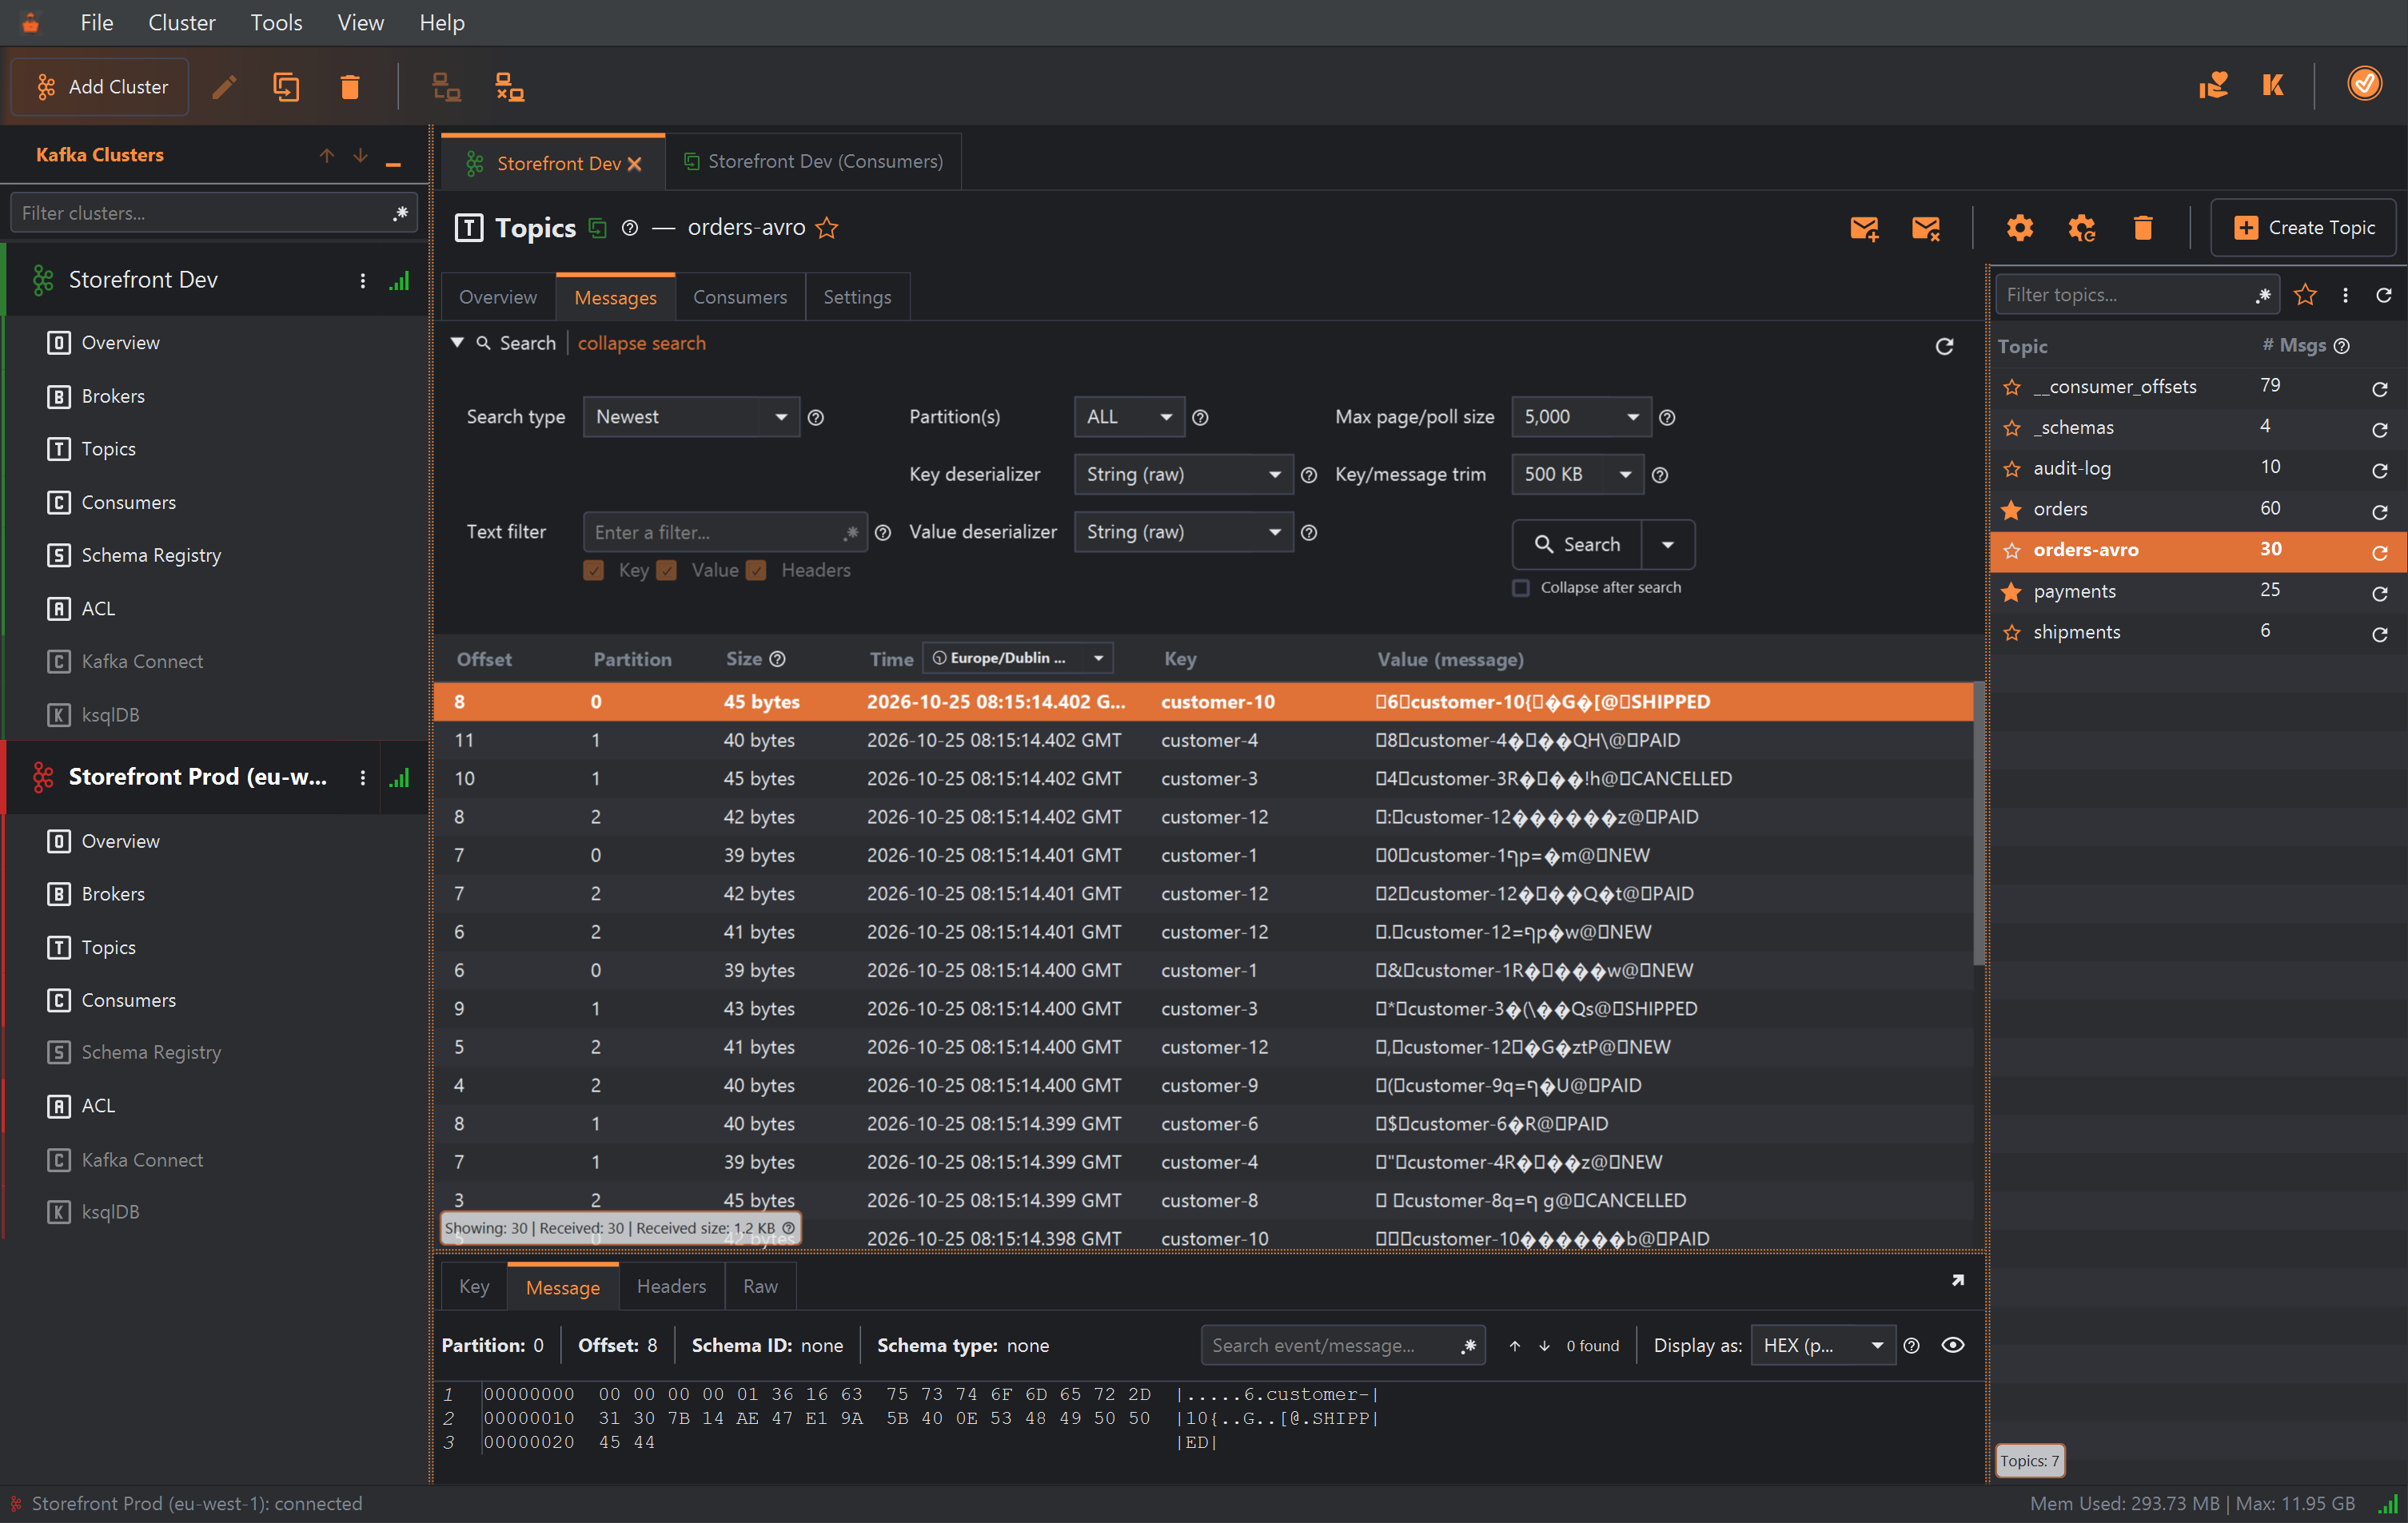Viewport: 2408px width, 1523px height.
Task: Toggle the Value filter checkbox
Action: (x=667, y=571)
